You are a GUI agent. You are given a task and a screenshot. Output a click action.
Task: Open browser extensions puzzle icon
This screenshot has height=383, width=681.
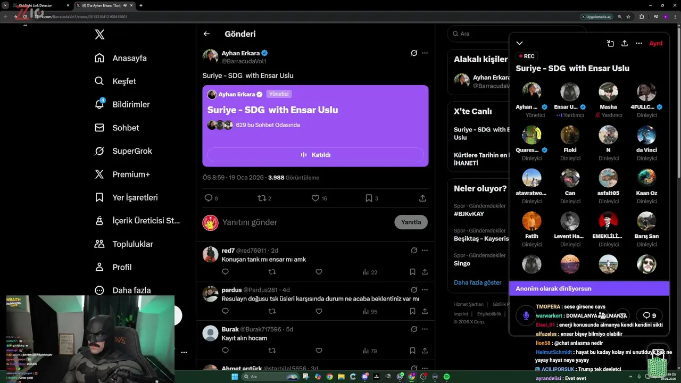642,16
